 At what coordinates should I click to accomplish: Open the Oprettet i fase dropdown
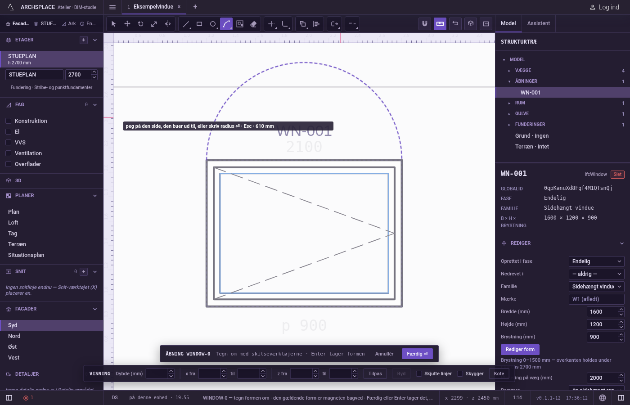[x=597, y=261]
